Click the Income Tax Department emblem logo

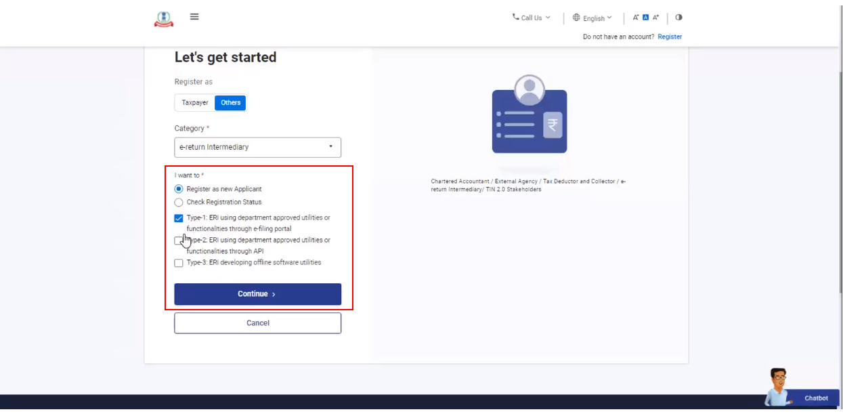click(x=163, y=19)
